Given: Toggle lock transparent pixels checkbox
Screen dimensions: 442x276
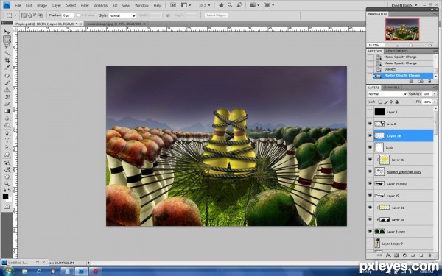Looking at the screenshot, I should (x=380, y=102).
